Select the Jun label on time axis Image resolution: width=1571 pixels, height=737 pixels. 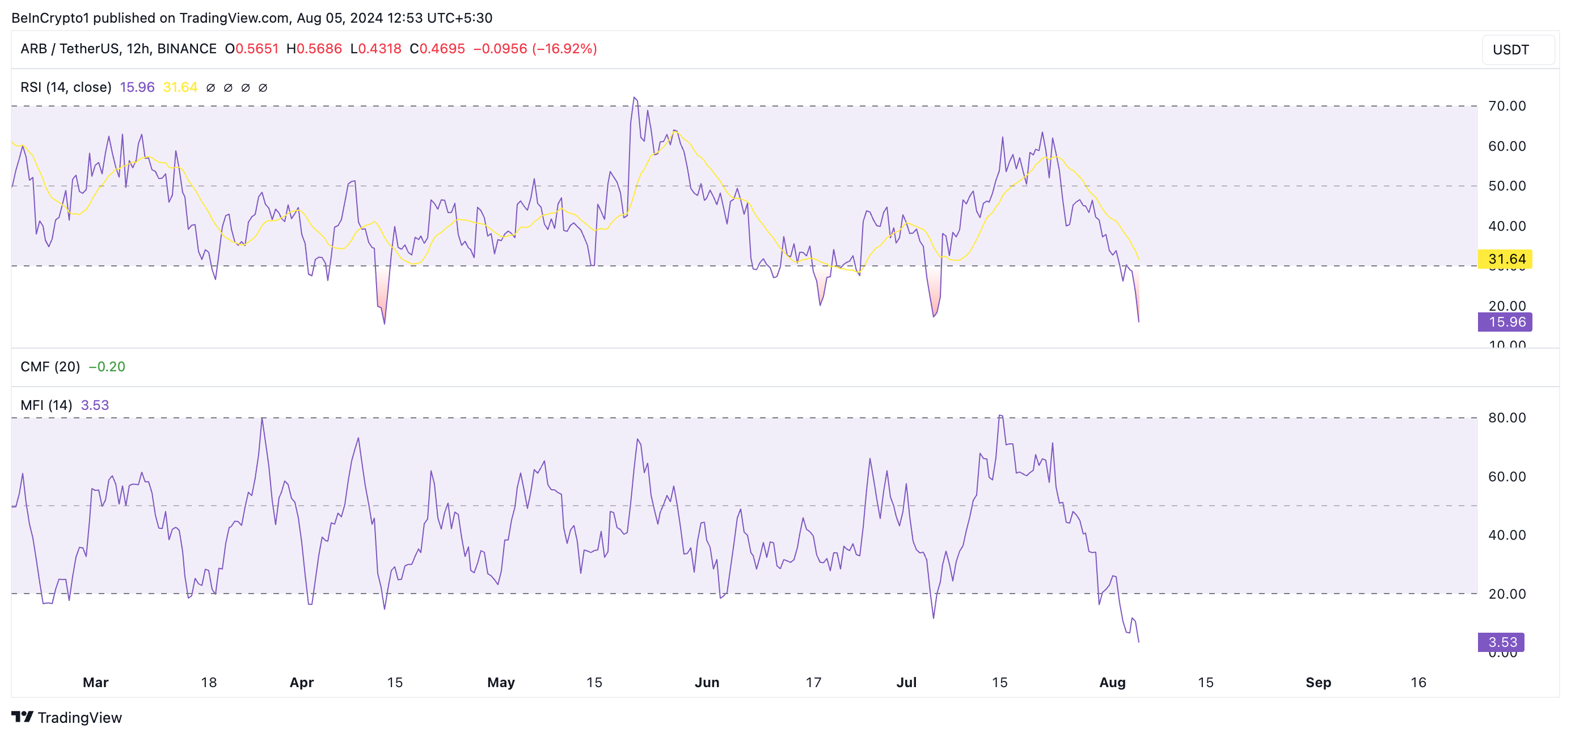click(706, 682)
